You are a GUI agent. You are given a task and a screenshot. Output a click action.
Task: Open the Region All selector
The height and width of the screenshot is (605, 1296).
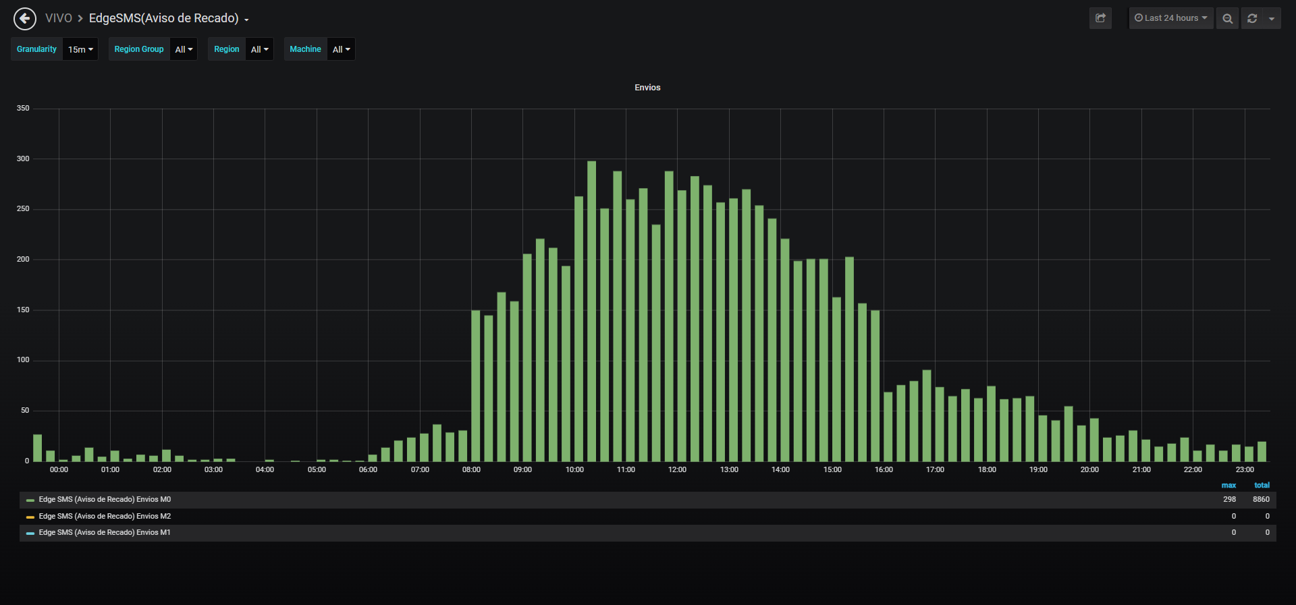tap(259, 49)
